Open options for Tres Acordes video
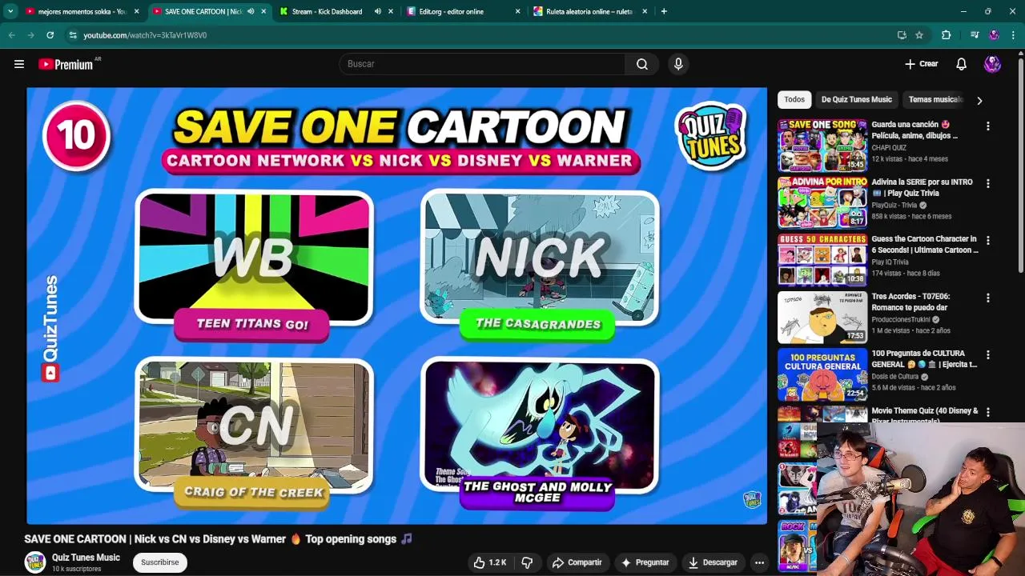The height and width of the screenshot is (576, 1025). tap(987, 298)
